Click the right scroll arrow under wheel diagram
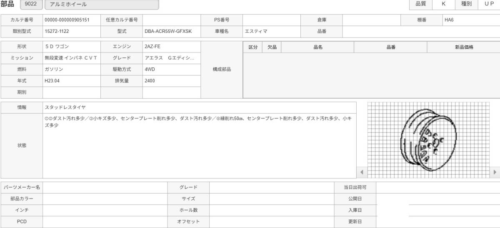 [495, 171]
